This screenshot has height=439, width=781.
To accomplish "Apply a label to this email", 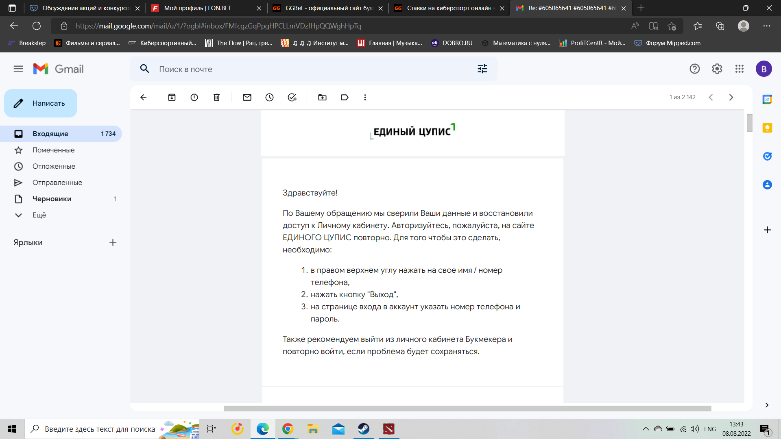I will pos(345,98).
